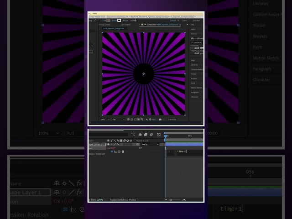Switch to the Learn workspace

[x=184, y=21]
